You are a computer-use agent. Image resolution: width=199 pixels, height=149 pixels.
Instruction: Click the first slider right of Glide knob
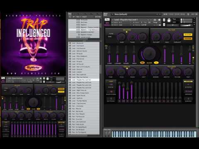coord(165,55)
